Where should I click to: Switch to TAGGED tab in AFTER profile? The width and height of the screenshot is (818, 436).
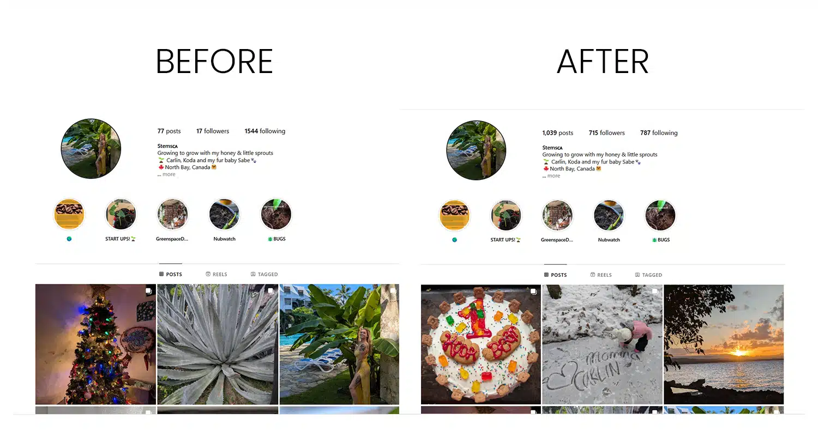tap(648, 275)
